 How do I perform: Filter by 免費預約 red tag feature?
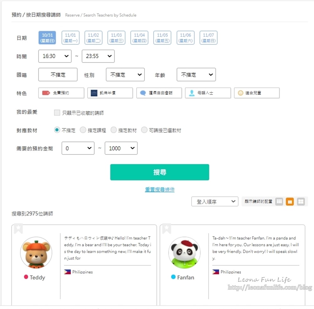point(61,93)
